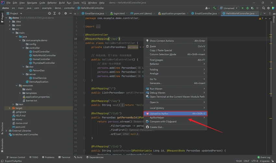Click the Debug bug icon
Screen dimensions: 276x163
coord(247,8)
